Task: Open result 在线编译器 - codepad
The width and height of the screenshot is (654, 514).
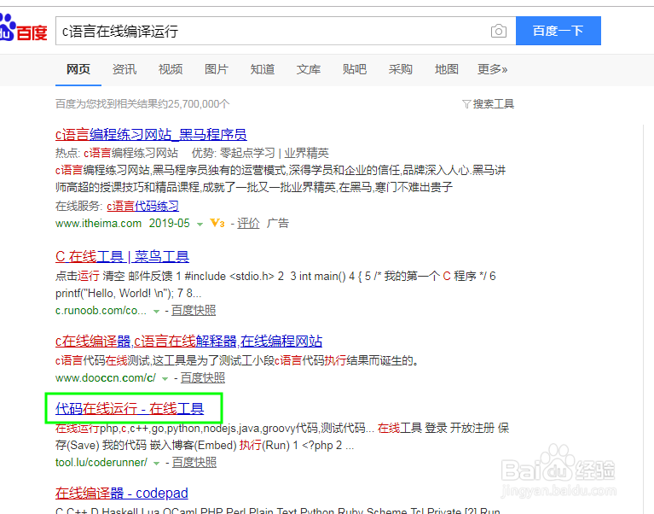Action: tap(122, 494)
